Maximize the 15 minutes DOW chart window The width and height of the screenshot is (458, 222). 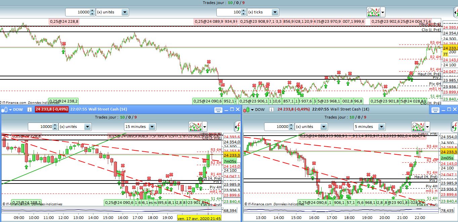232,109
